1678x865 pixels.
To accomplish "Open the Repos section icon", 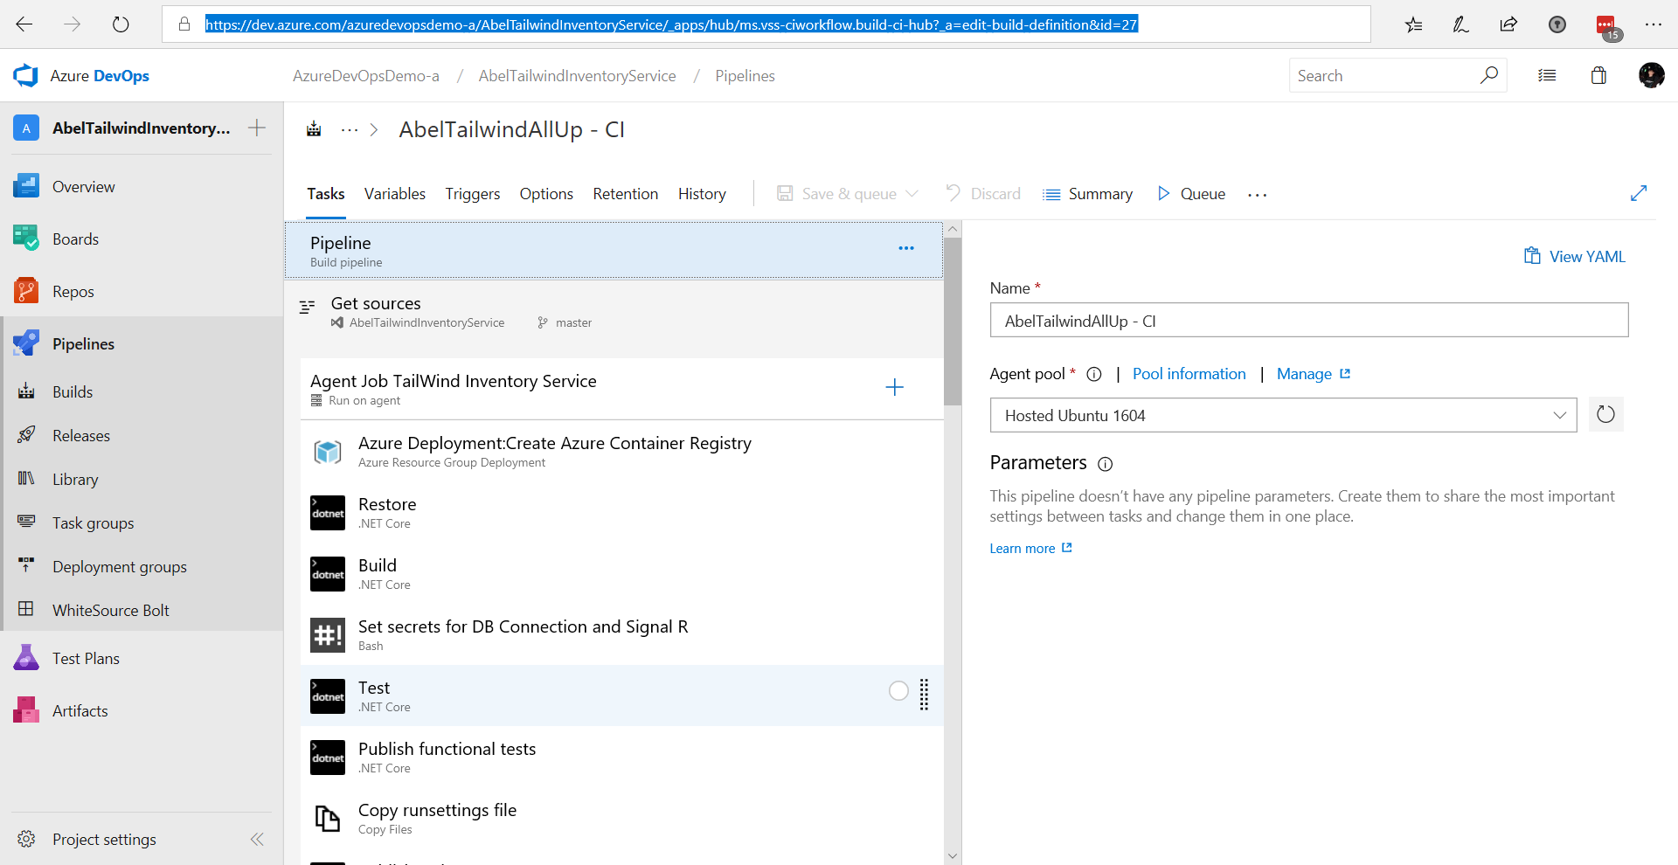I will click(x=26, y=291).
